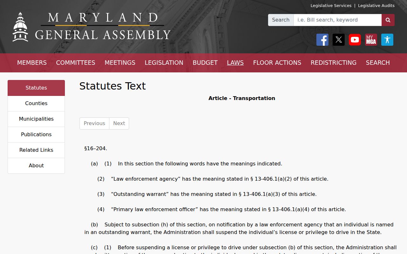Open the Redistricting menu
This screenshot has height=254, width=407.
coord(334,63)
